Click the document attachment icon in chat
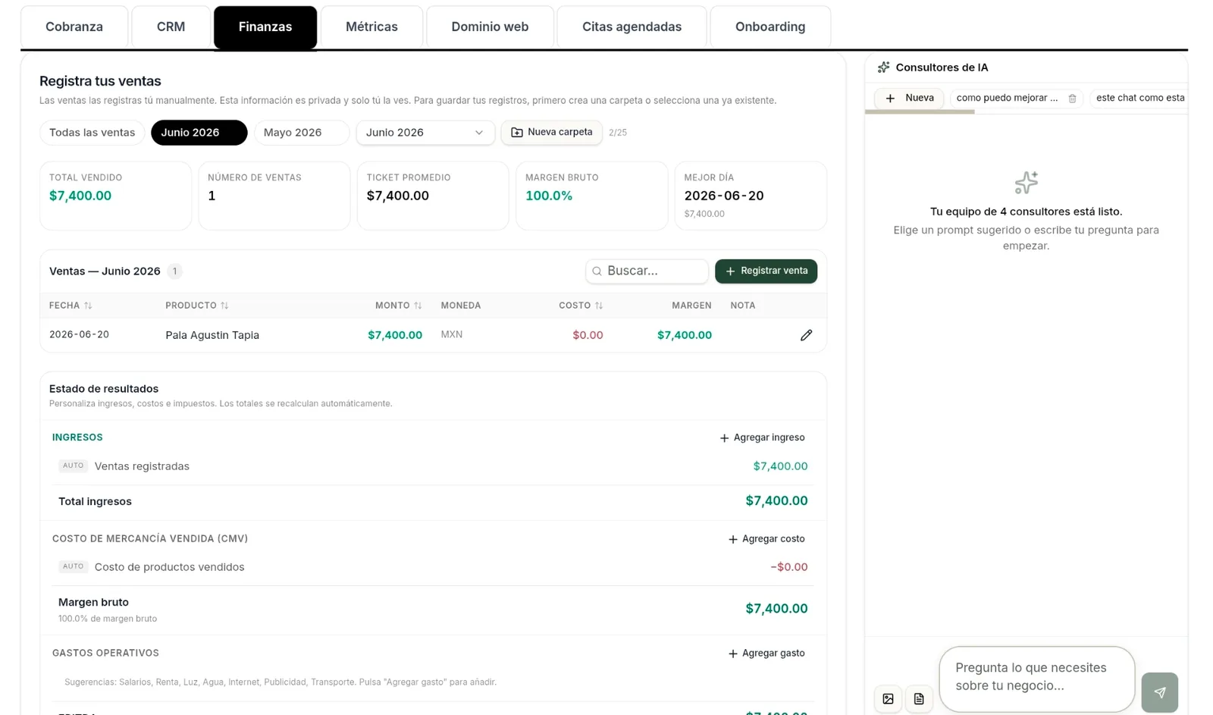The image size is (1213, 715). [x=919, y=698]
